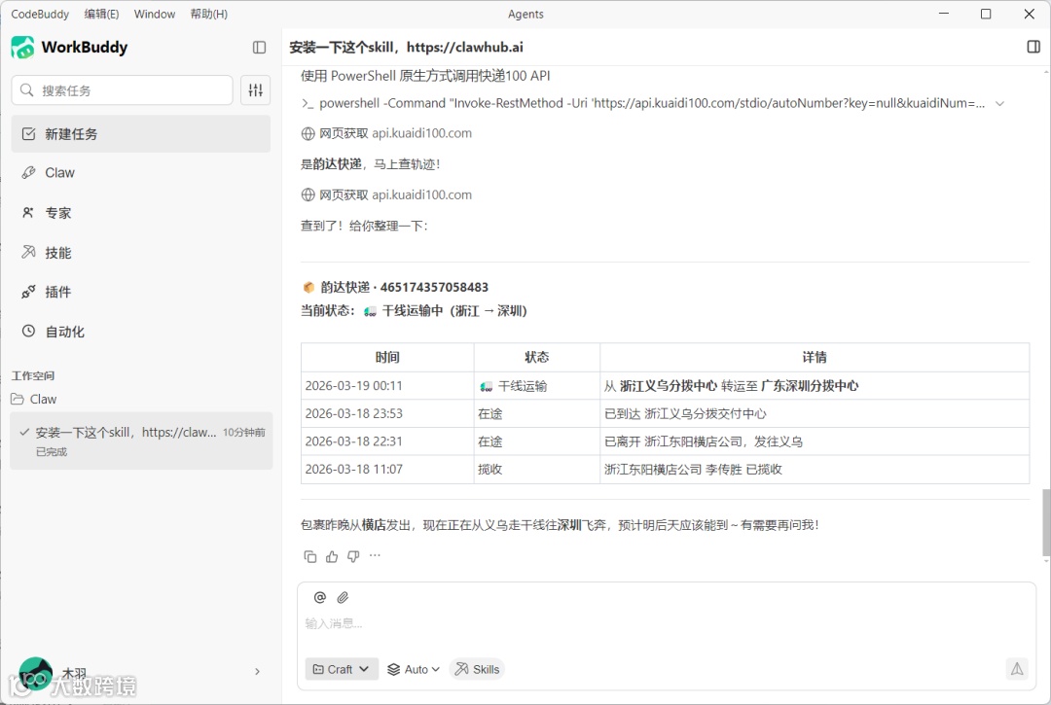Click the 状态 column header
Image resolution: width=1051 pixels, height=705 pixels.
click(x=537, y=357)
